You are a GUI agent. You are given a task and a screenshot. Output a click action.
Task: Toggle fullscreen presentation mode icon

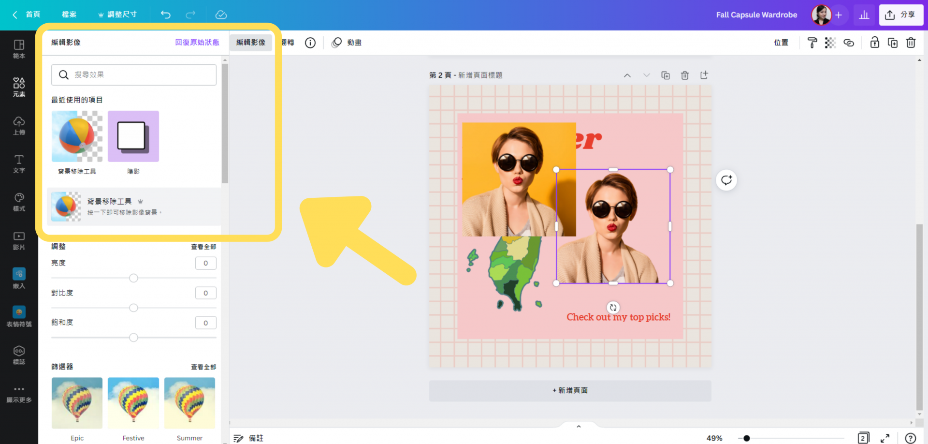pyautogui.click(x=885, y=438)
